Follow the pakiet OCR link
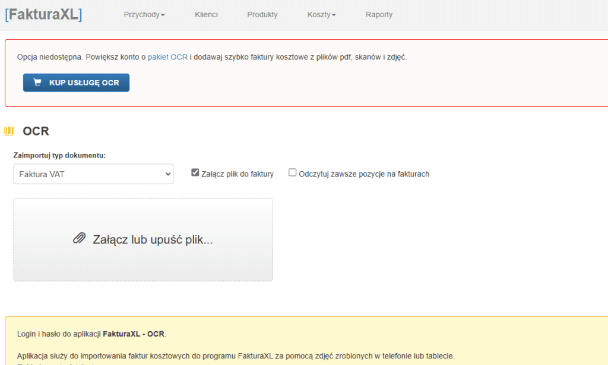Image resolution: width=608 pixels, height=365 pixels. [167, 57]
